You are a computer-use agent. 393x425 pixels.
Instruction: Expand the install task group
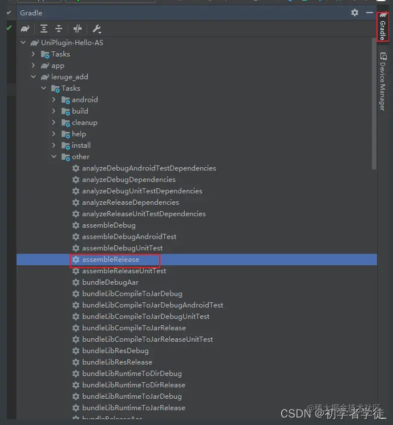[54, 145]
